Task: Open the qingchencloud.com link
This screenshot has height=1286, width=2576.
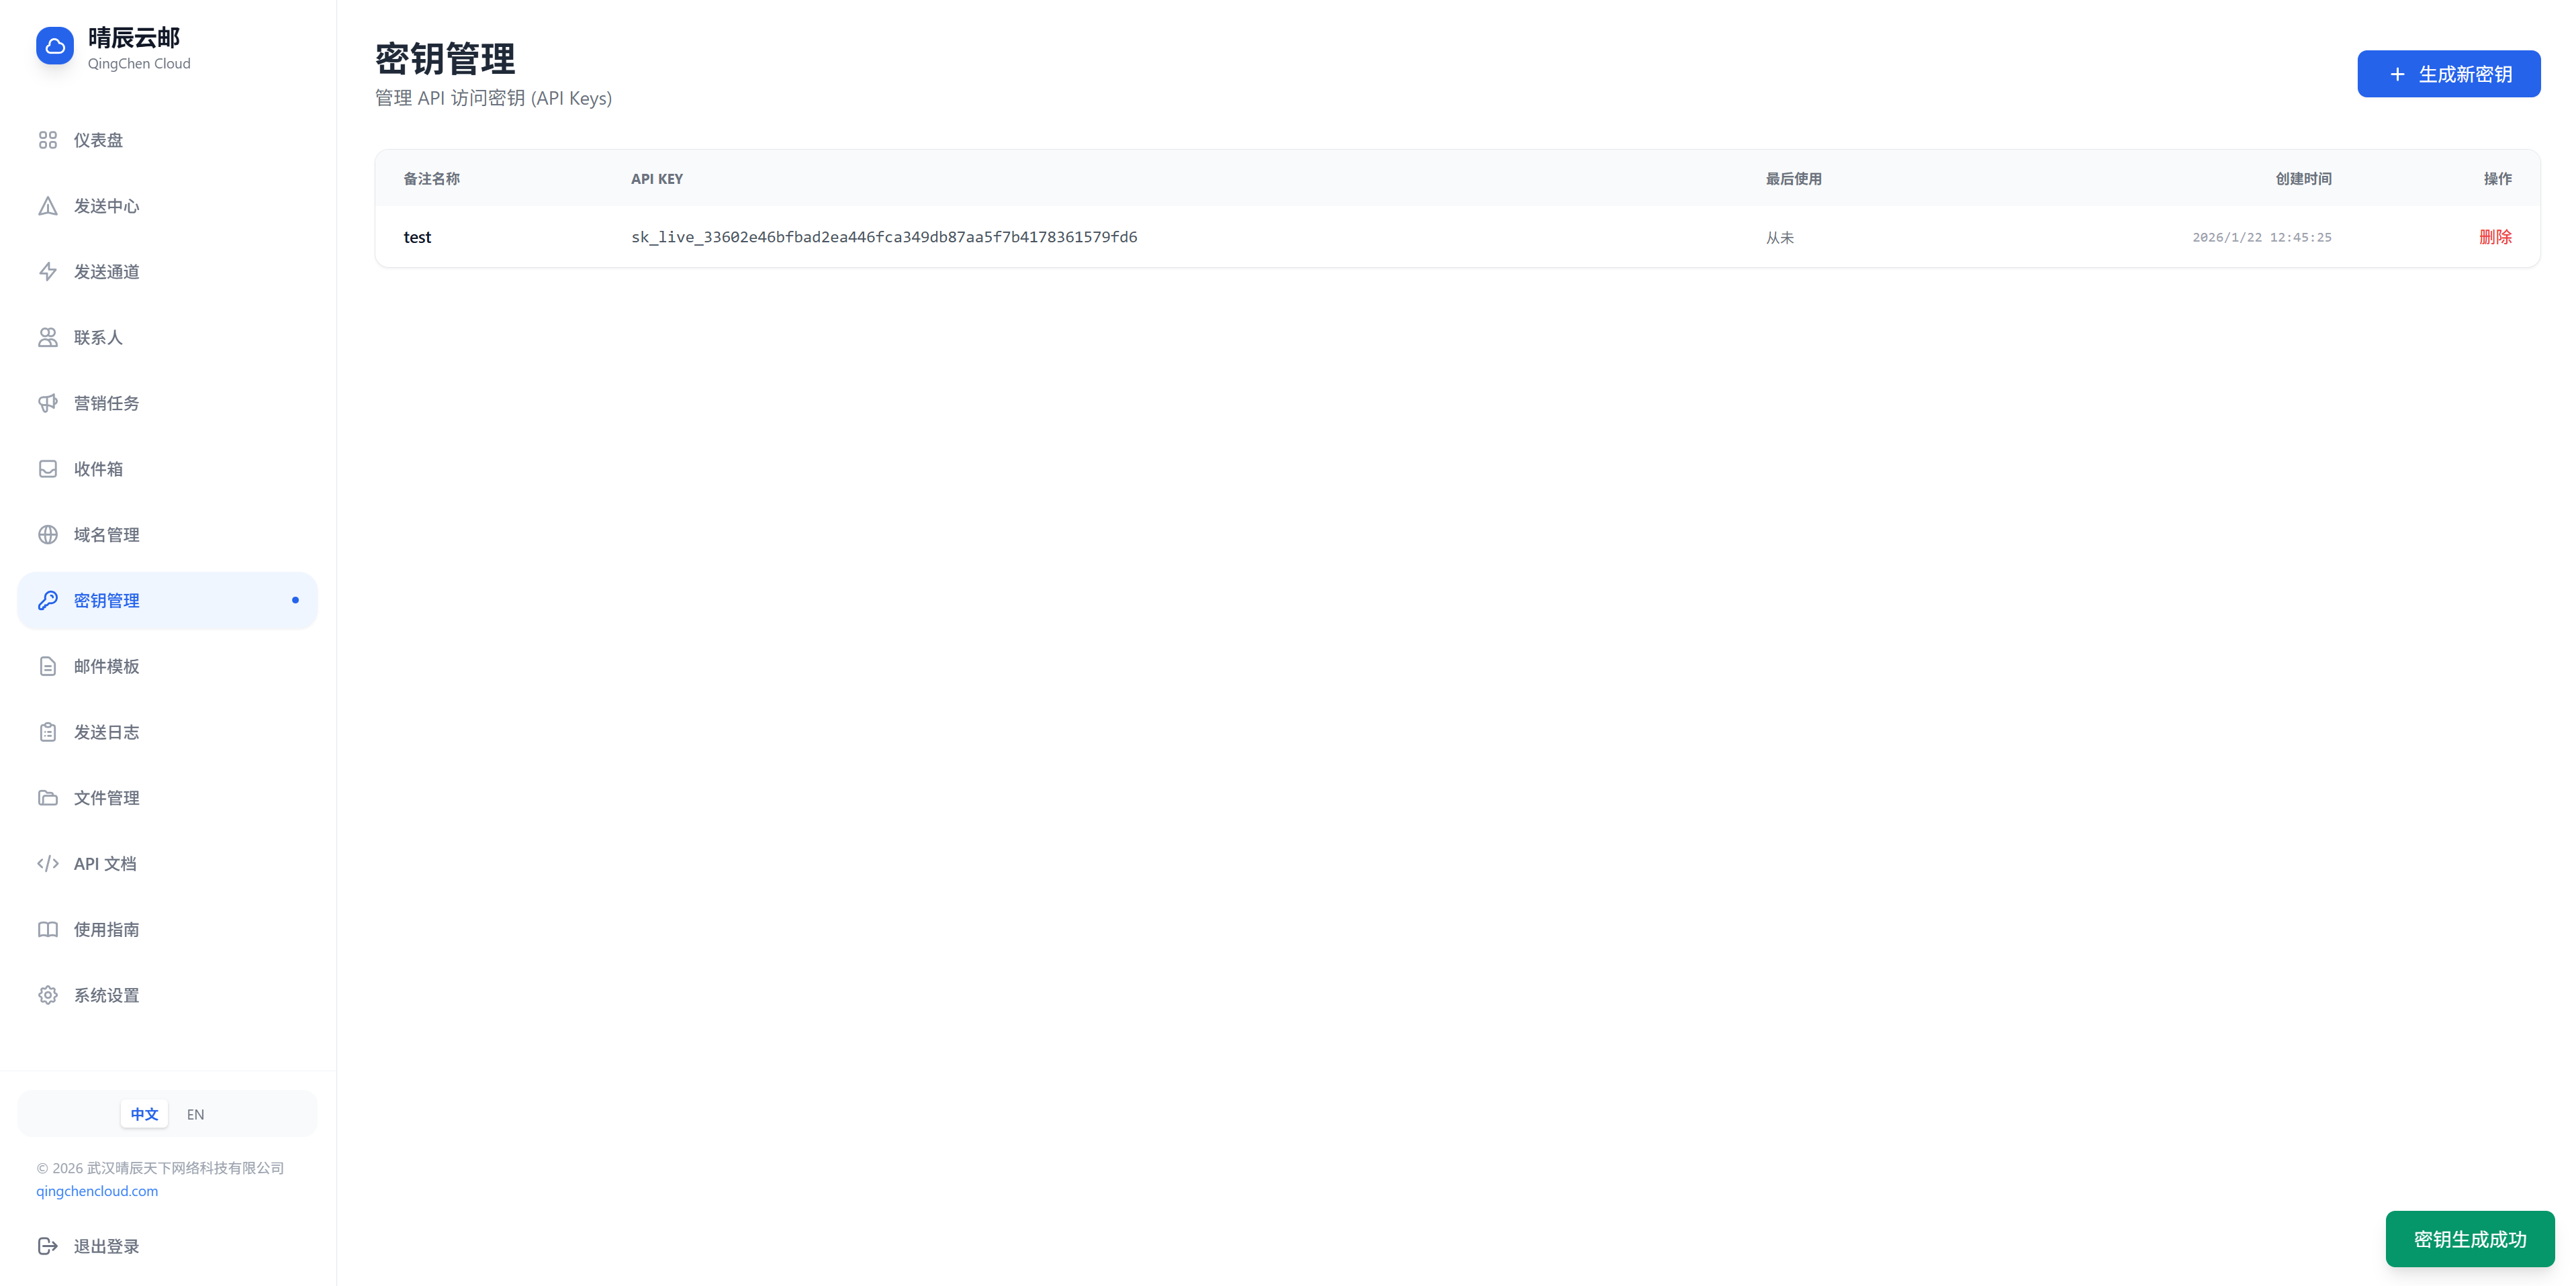Action: 97,1191
